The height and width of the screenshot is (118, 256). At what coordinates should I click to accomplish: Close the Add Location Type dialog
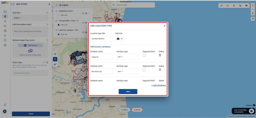(164, 26)
